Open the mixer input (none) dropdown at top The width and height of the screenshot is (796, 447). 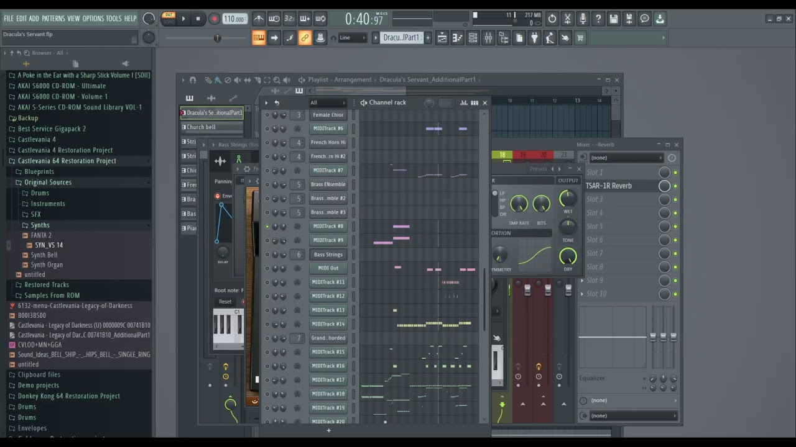click(x=626, y=158)
